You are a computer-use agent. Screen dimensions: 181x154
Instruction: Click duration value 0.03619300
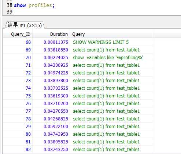[56, 96]
